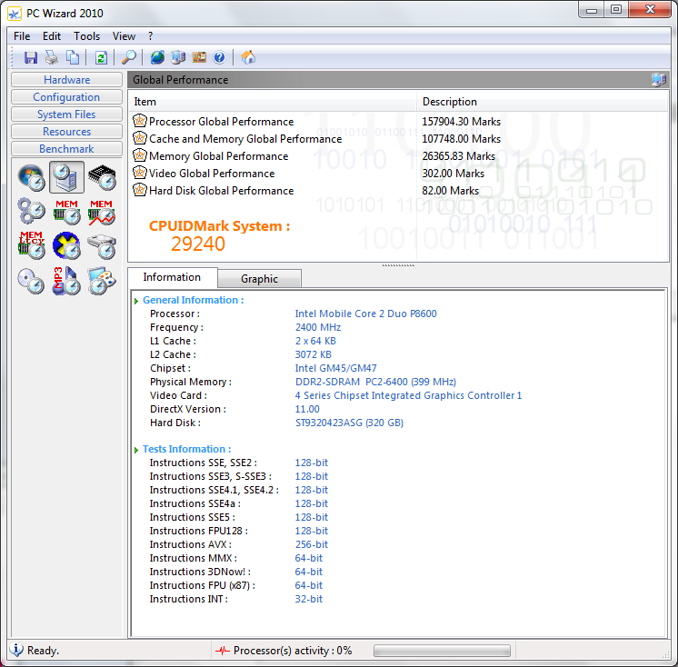Click the Intel Mobile Core 2 Duo P8600 value

365,314
